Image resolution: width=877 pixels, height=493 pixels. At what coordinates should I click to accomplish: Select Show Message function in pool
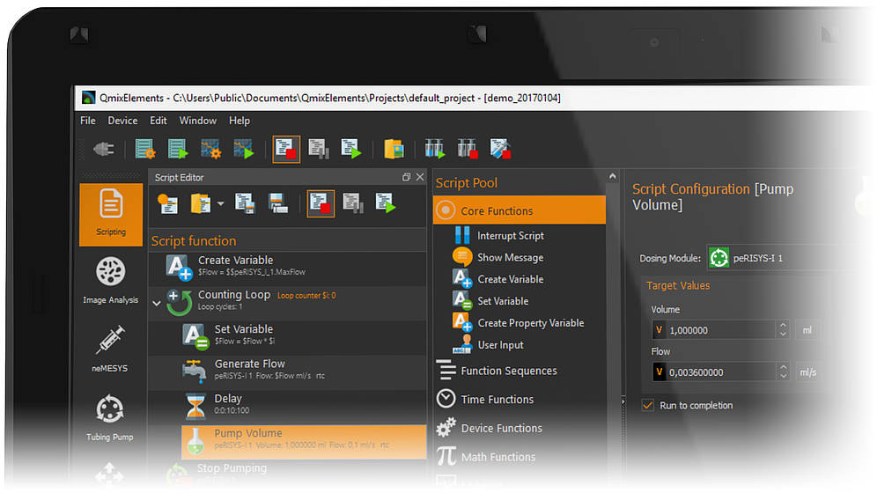coord(510,258)
